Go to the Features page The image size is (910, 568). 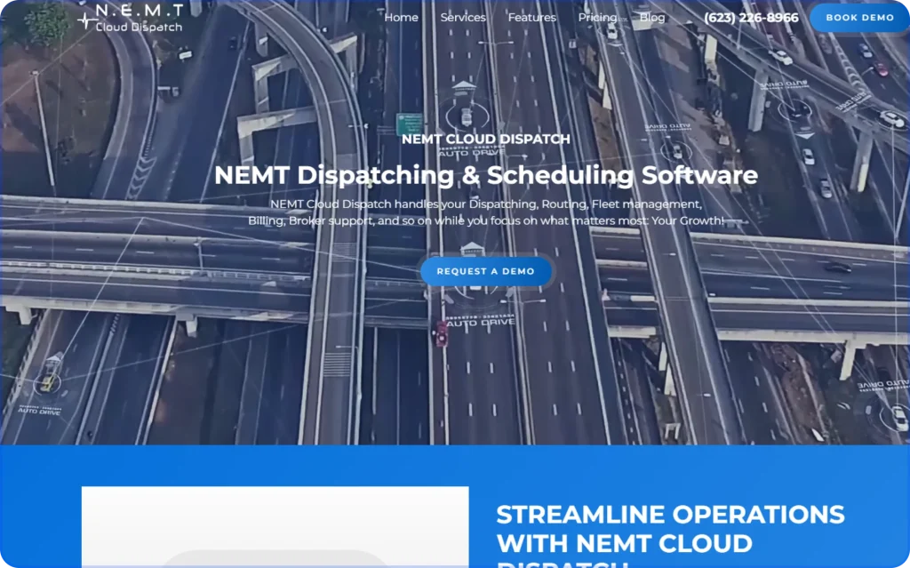(531, 18)
